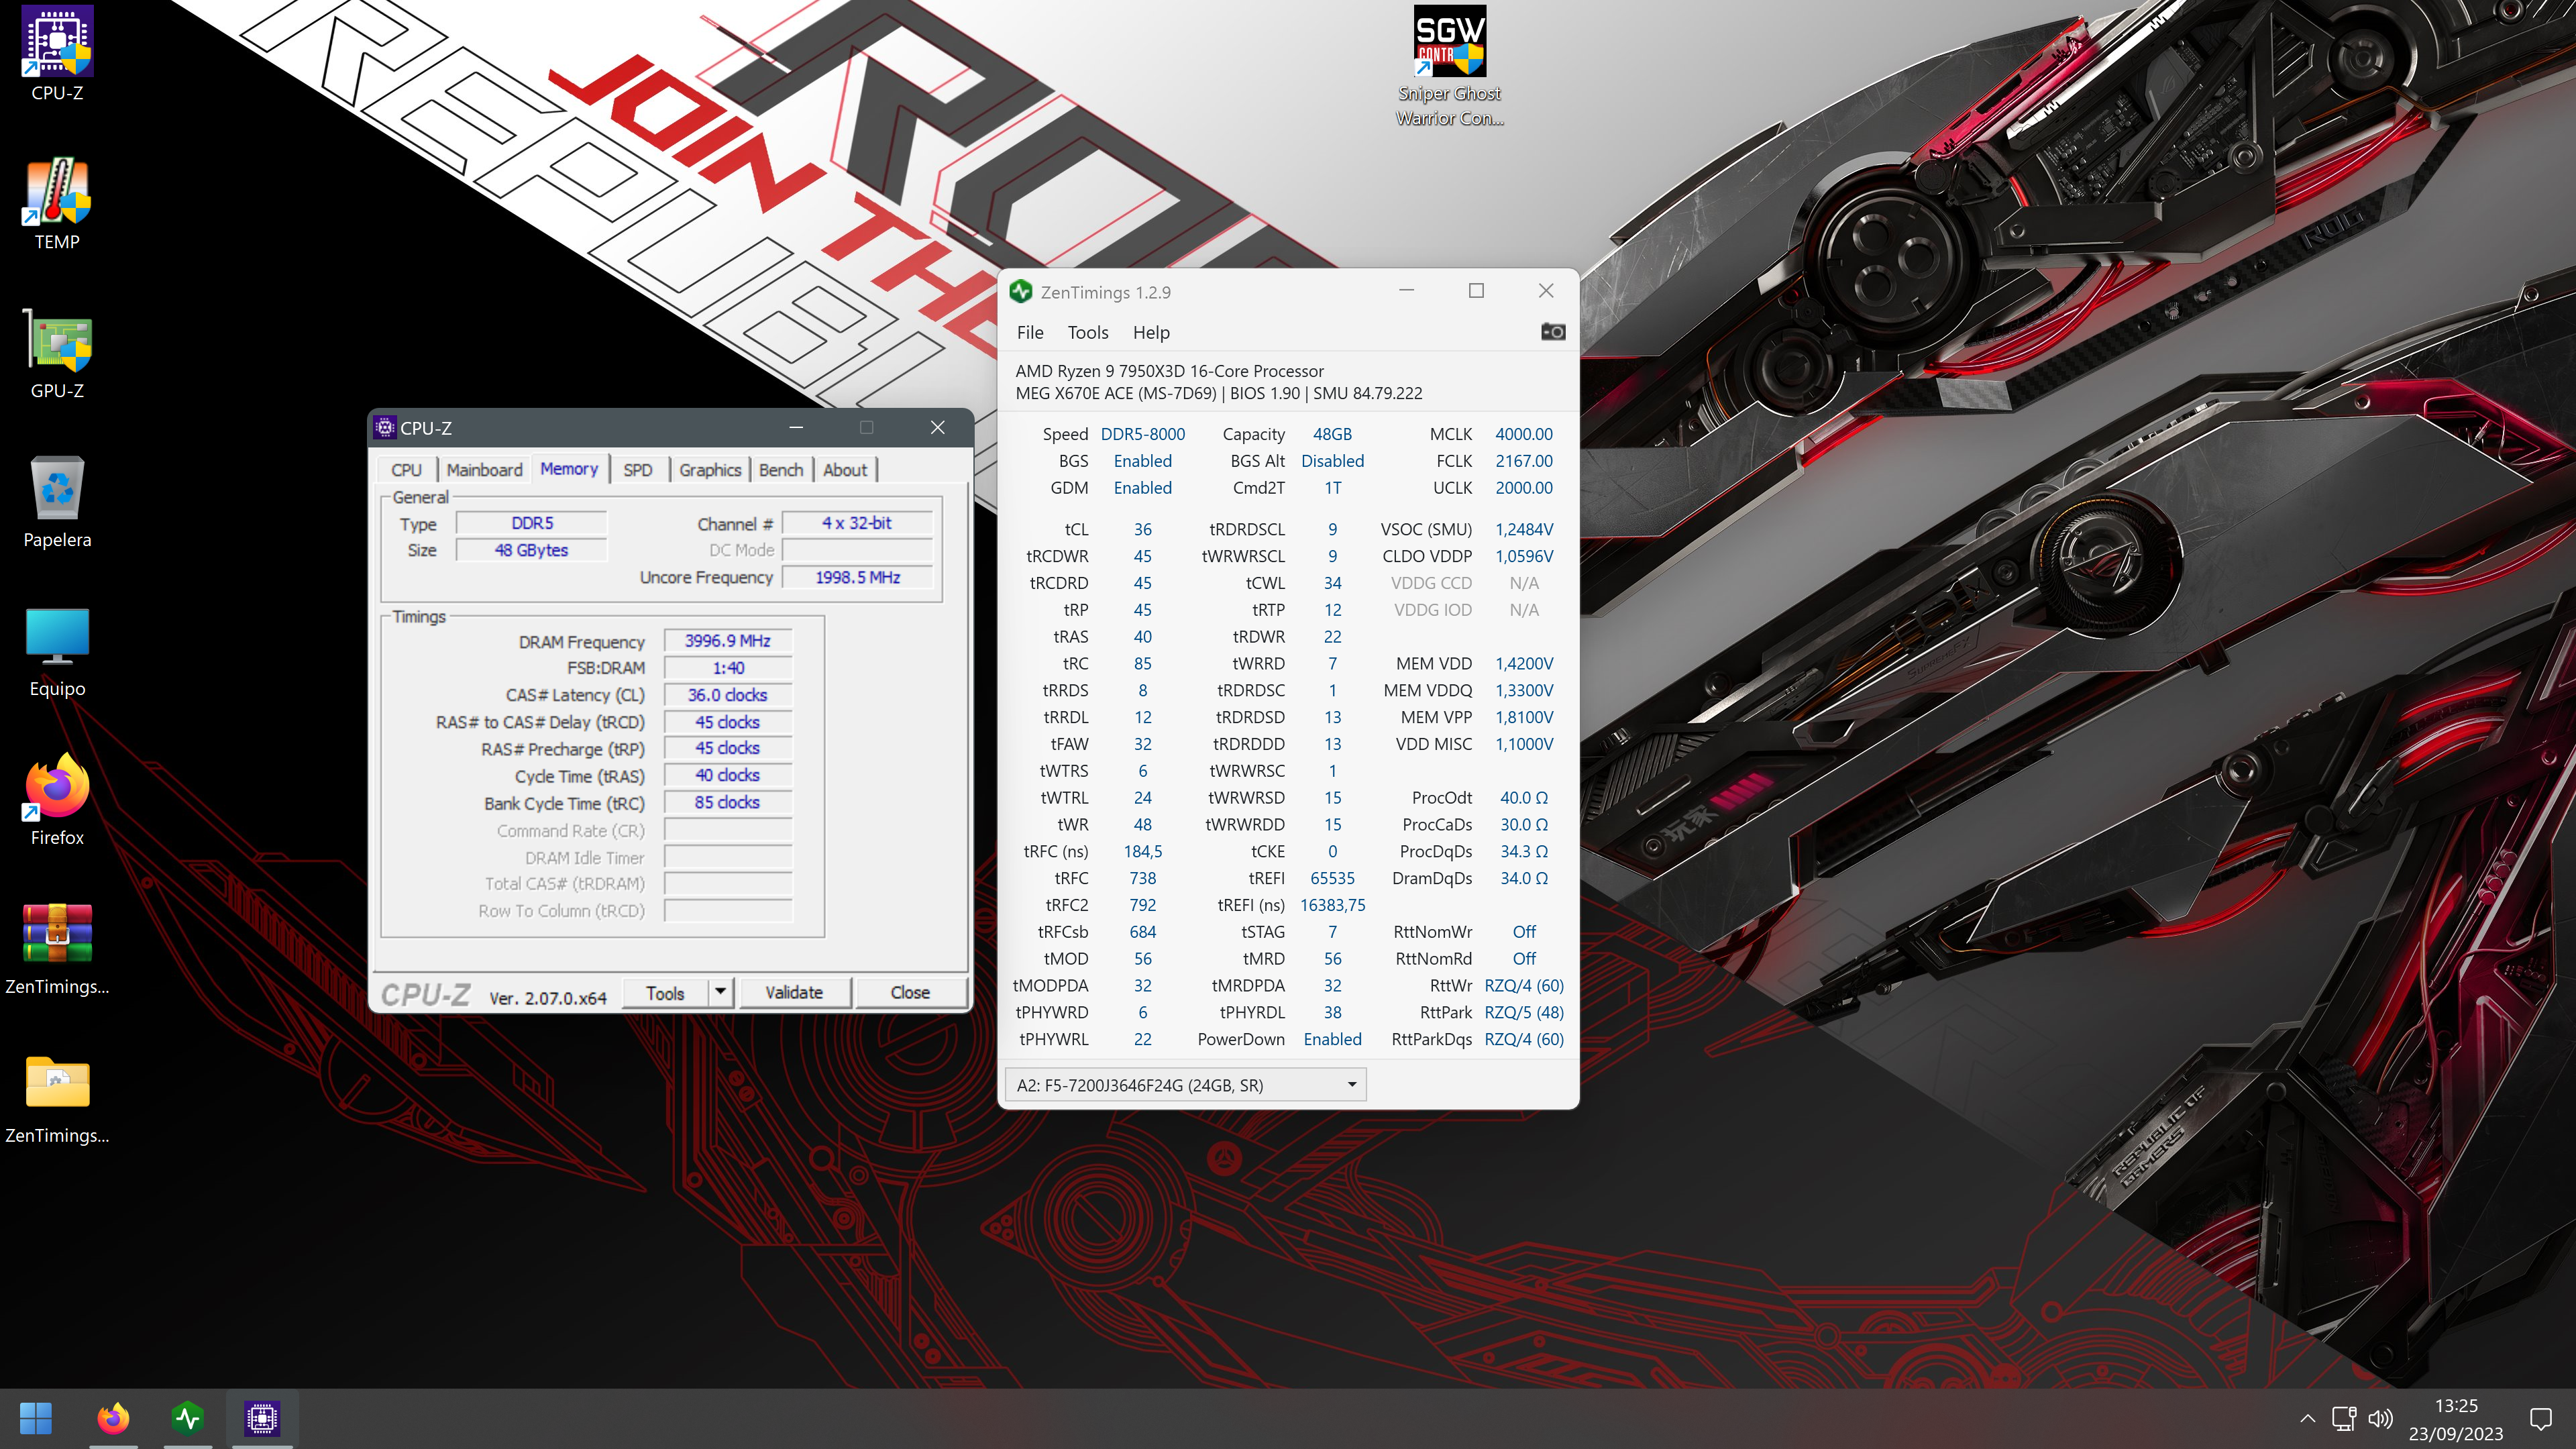Open the TEMP desktop shortcut

click(57, 204)
